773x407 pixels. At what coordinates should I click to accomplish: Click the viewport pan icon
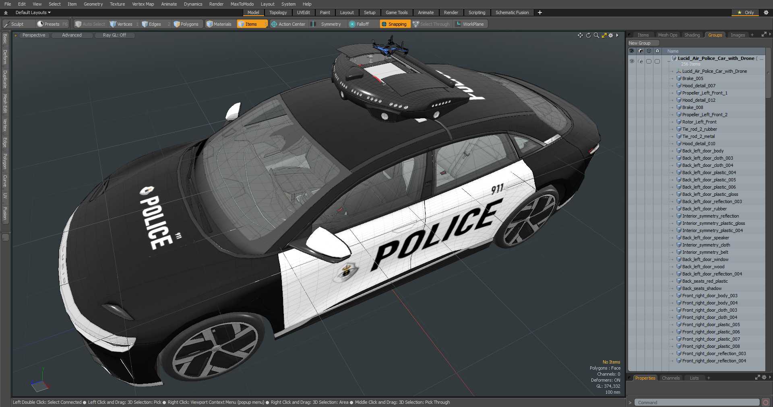pyautogui.click(x=580, y=35)
